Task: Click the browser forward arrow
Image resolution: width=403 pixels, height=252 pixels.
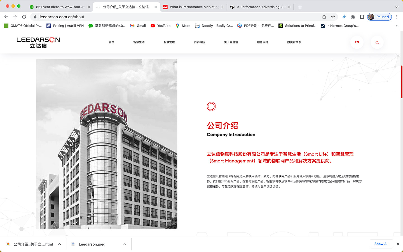Action: tap(15, 17)
